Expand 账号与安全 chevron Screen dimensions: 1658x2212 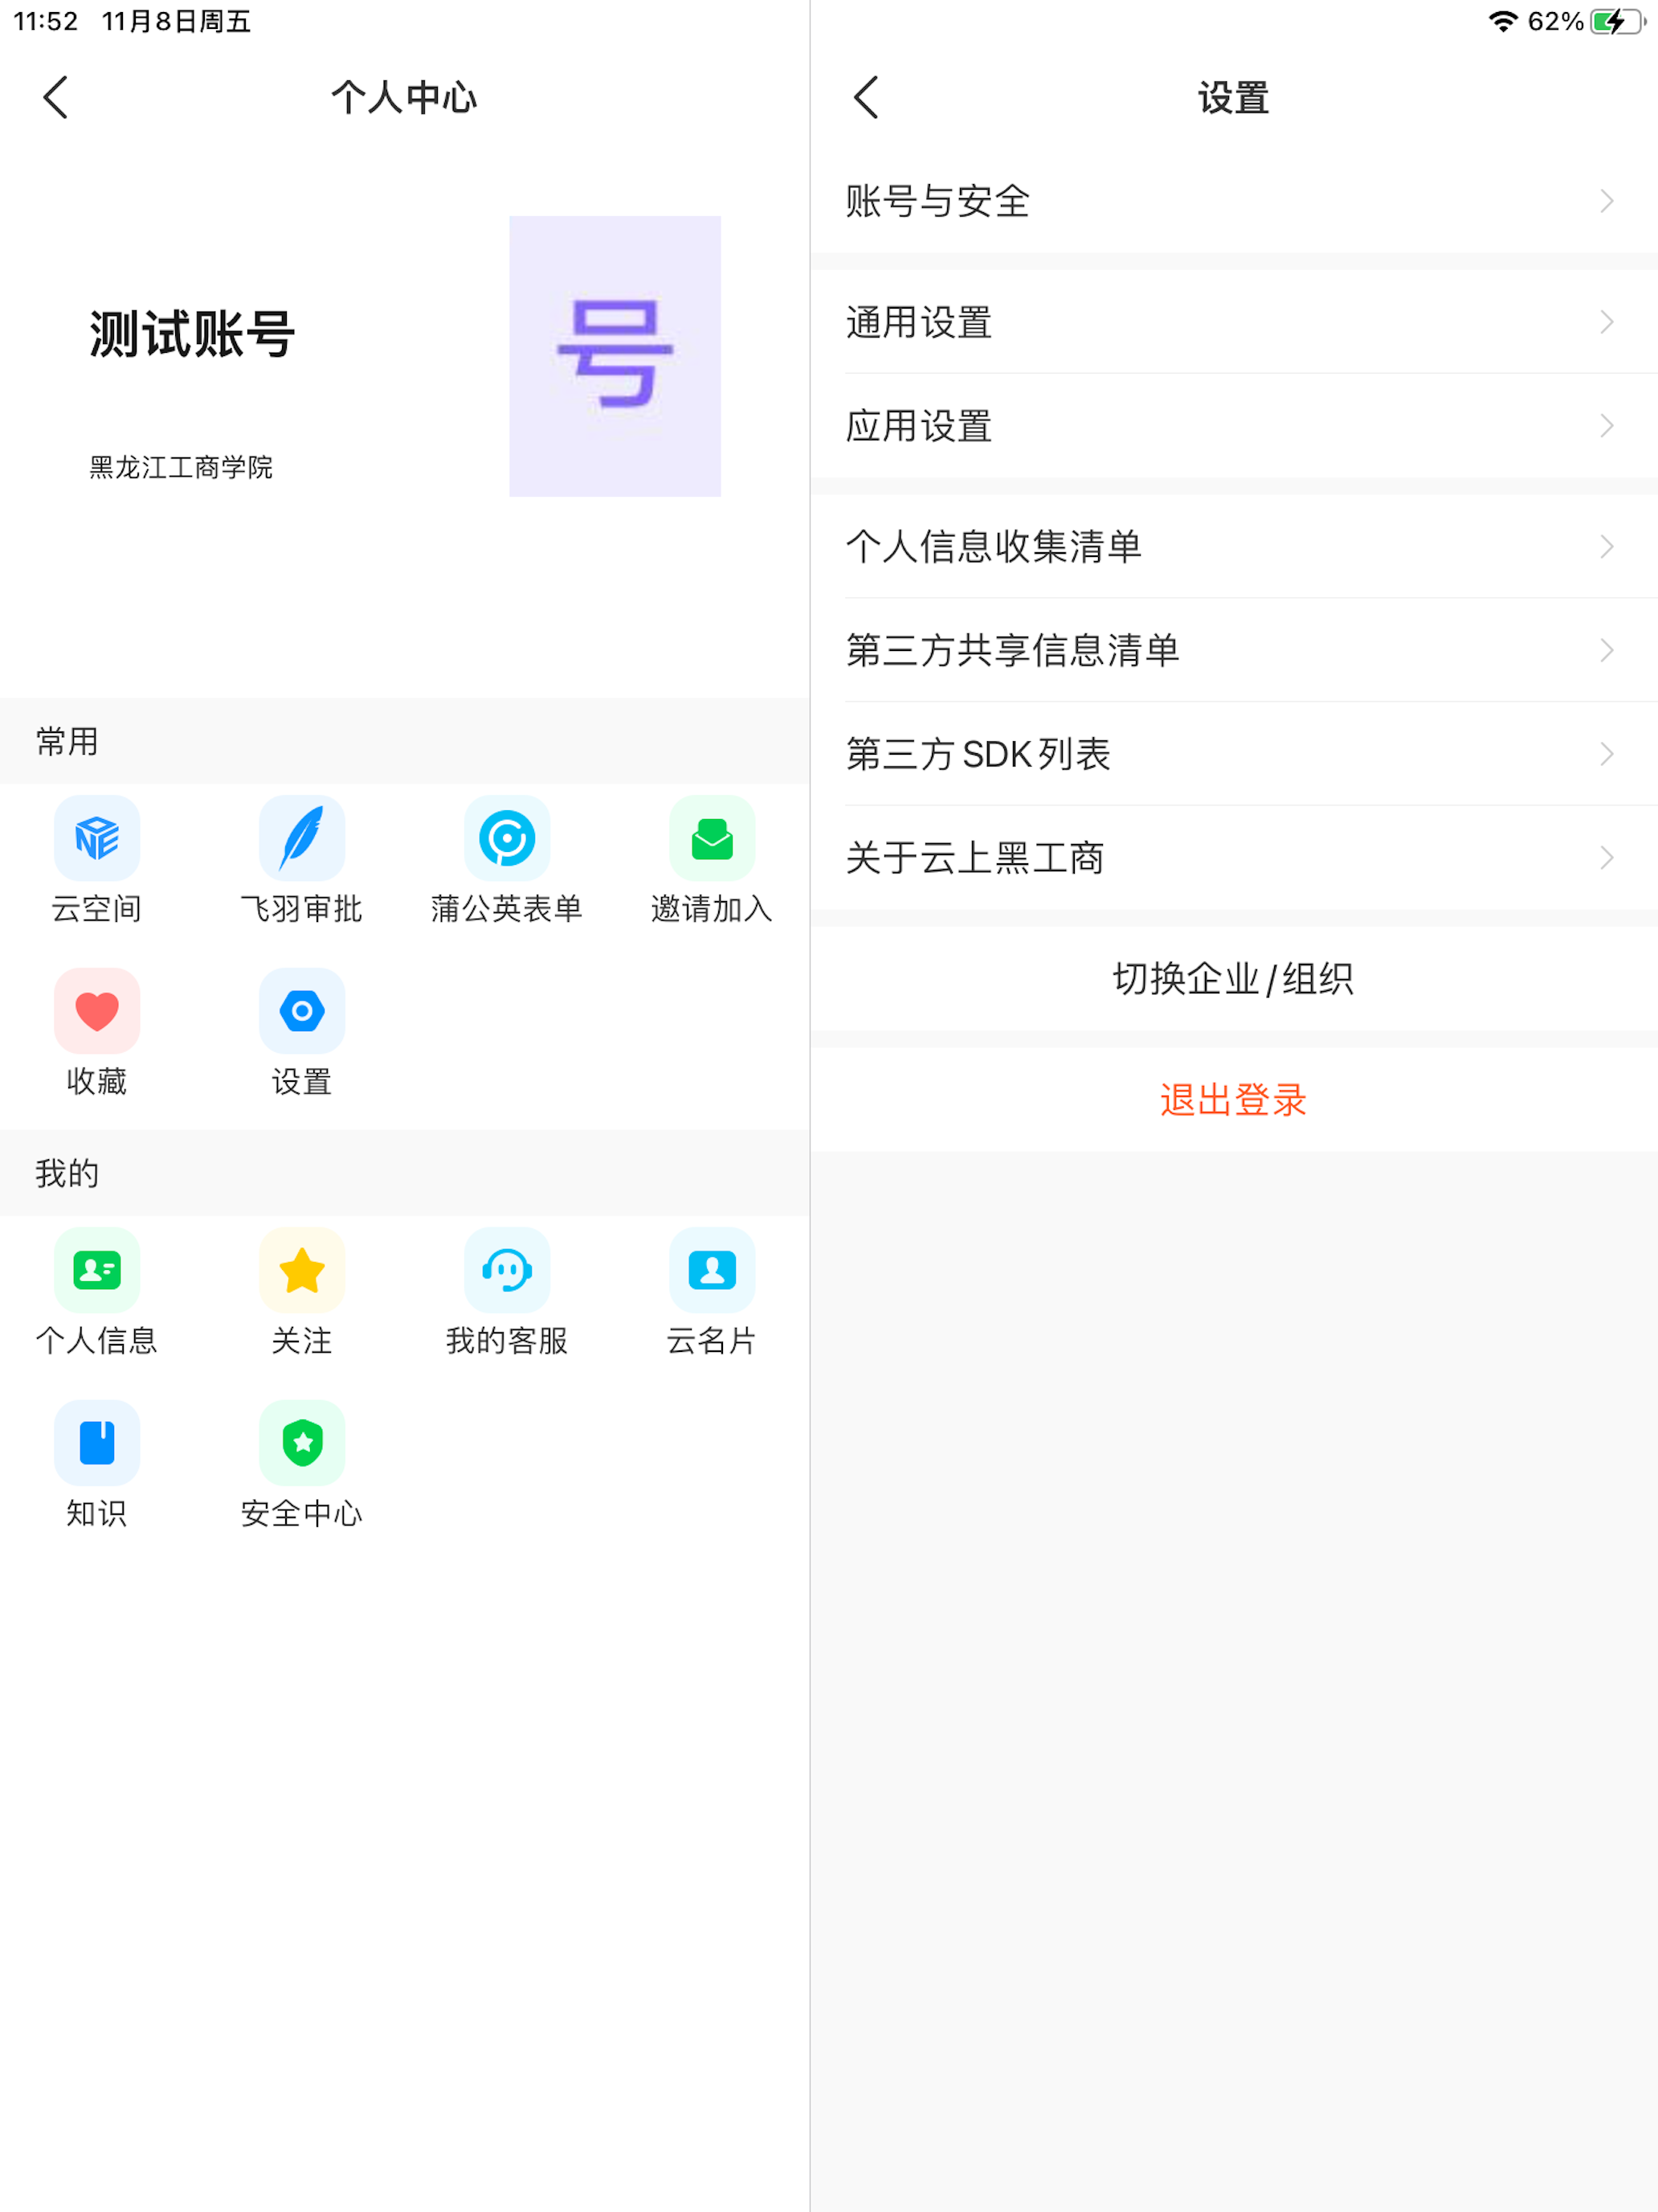coord(1606,201)
